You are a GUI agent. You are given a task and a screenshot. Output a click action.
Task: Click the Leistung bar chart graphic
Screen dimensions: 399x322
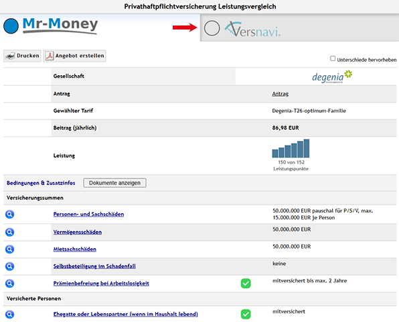(291, 148)
